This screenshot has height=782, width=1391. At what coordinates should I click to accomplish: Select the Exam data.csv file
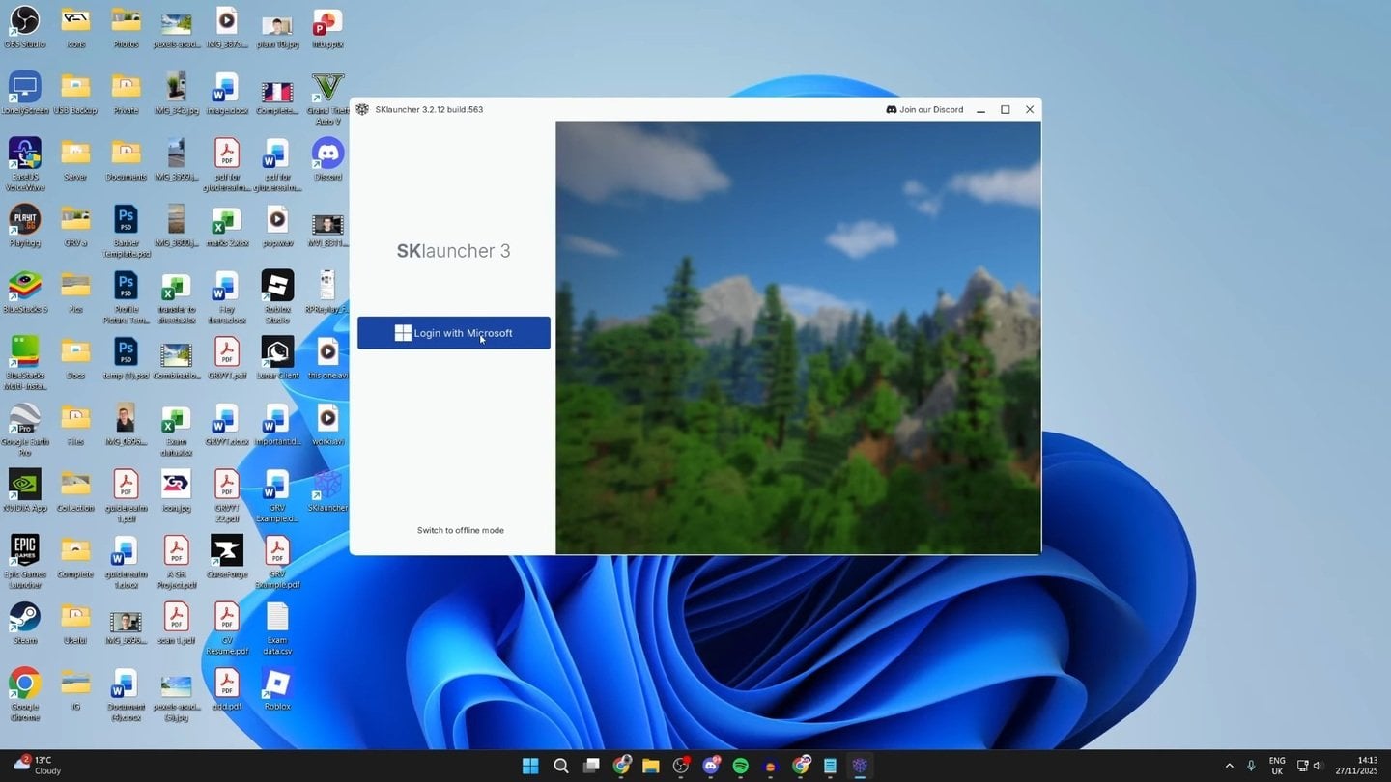click(x=277, y=618)
